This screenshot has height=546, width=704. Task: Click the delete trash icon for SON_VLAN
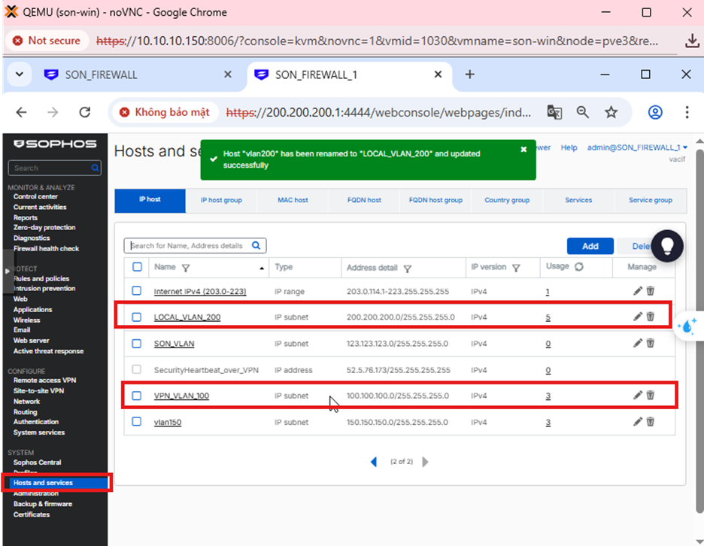[651, 343]
